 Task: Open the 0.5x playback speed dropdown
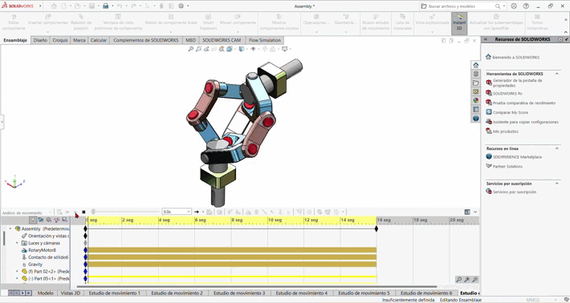point(177,212)
